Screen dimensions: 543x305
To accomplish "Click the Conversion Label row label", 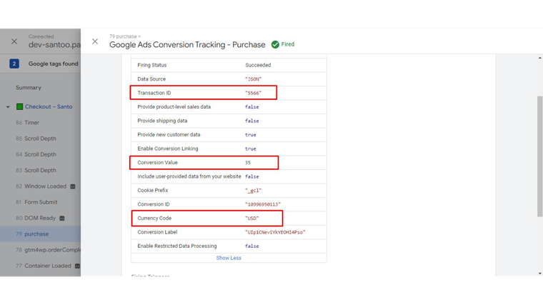I will (157, 232).
